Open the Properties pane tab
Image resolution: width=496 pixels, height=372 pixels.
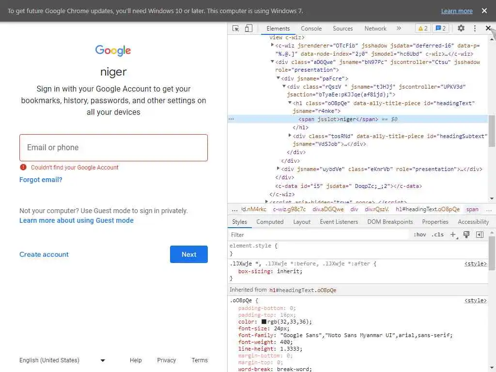[x=435, y=222]
